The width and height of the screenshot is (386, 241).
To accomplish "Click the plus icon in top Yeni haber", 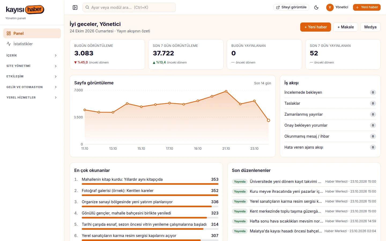I will point(357,7).
